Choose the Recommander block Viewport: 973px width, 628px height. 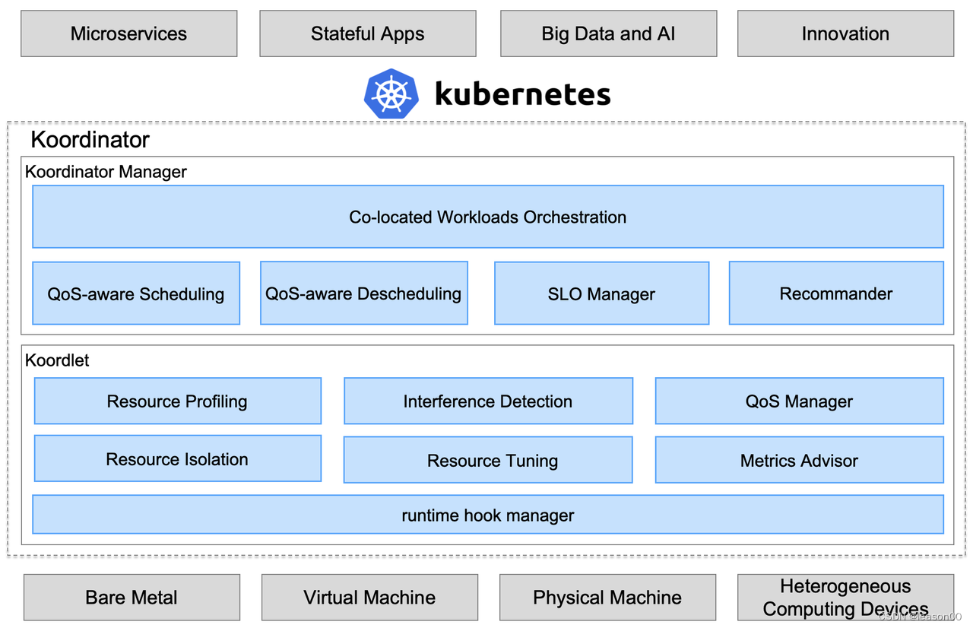click(x=836, y=293)
